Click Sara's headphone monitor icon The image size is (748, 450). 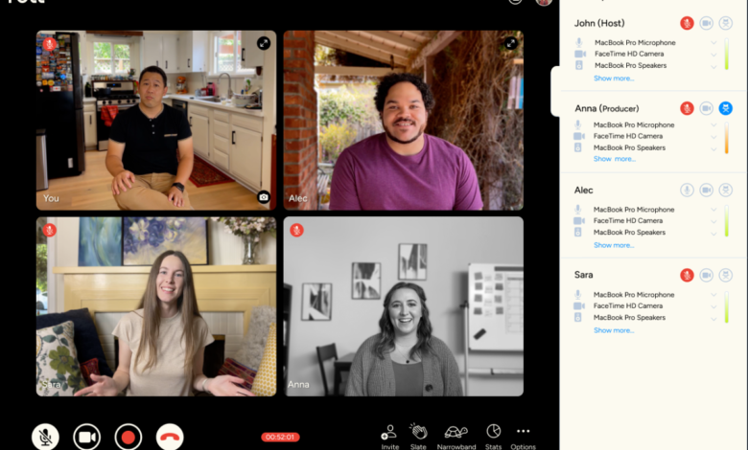tap(726, 275)
